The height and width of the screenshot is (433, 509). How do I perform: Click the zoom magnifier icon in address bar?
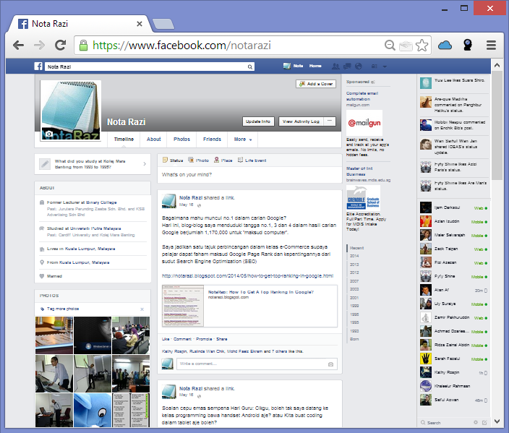(x=390, y=45)
